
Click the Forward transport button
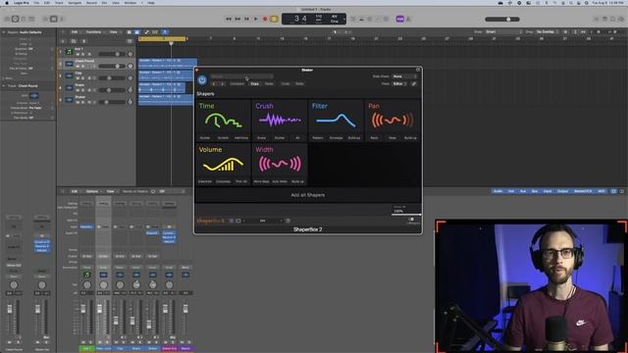point(237,19)
